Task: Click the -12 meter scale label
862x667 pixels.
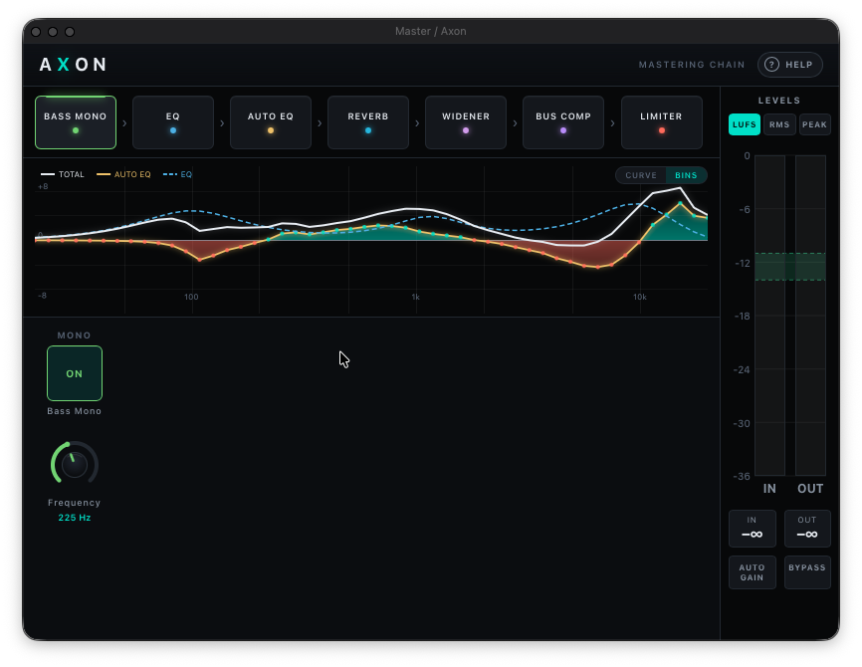Action: coord(743,264)
